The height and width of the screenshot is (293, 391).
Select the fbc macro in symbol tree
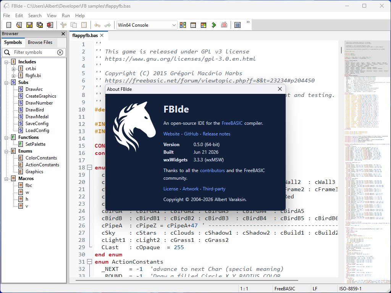[x=29, y=185]
